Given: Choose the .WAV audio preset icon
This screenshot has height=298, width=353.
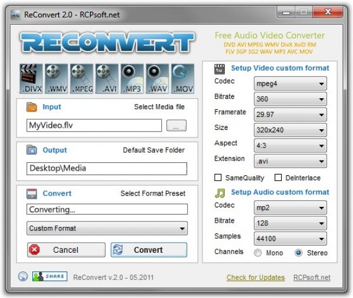Looking at the screenshot, I should 157,79.
